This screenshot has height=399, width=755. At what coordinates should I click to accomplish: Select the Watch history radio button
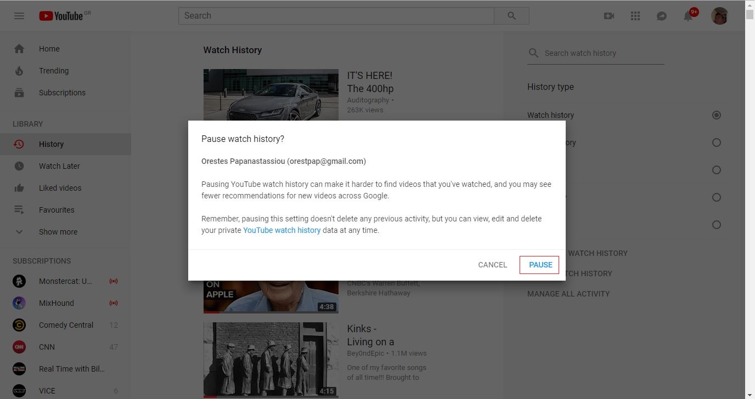point(716,115)
